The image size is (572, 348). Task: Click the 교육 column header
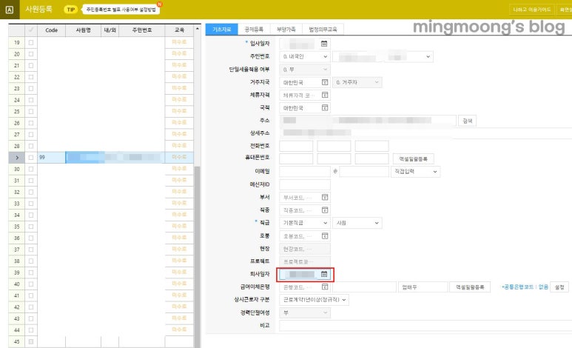tap(179, 30)
